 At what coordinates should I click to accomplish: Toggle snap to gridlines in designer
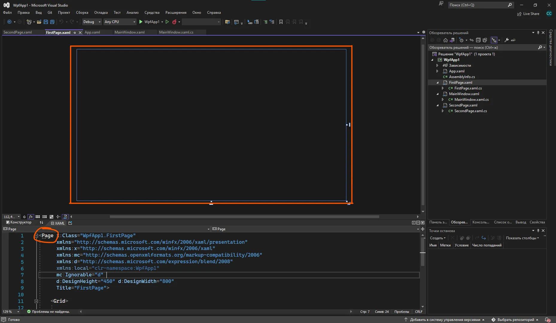45,217
